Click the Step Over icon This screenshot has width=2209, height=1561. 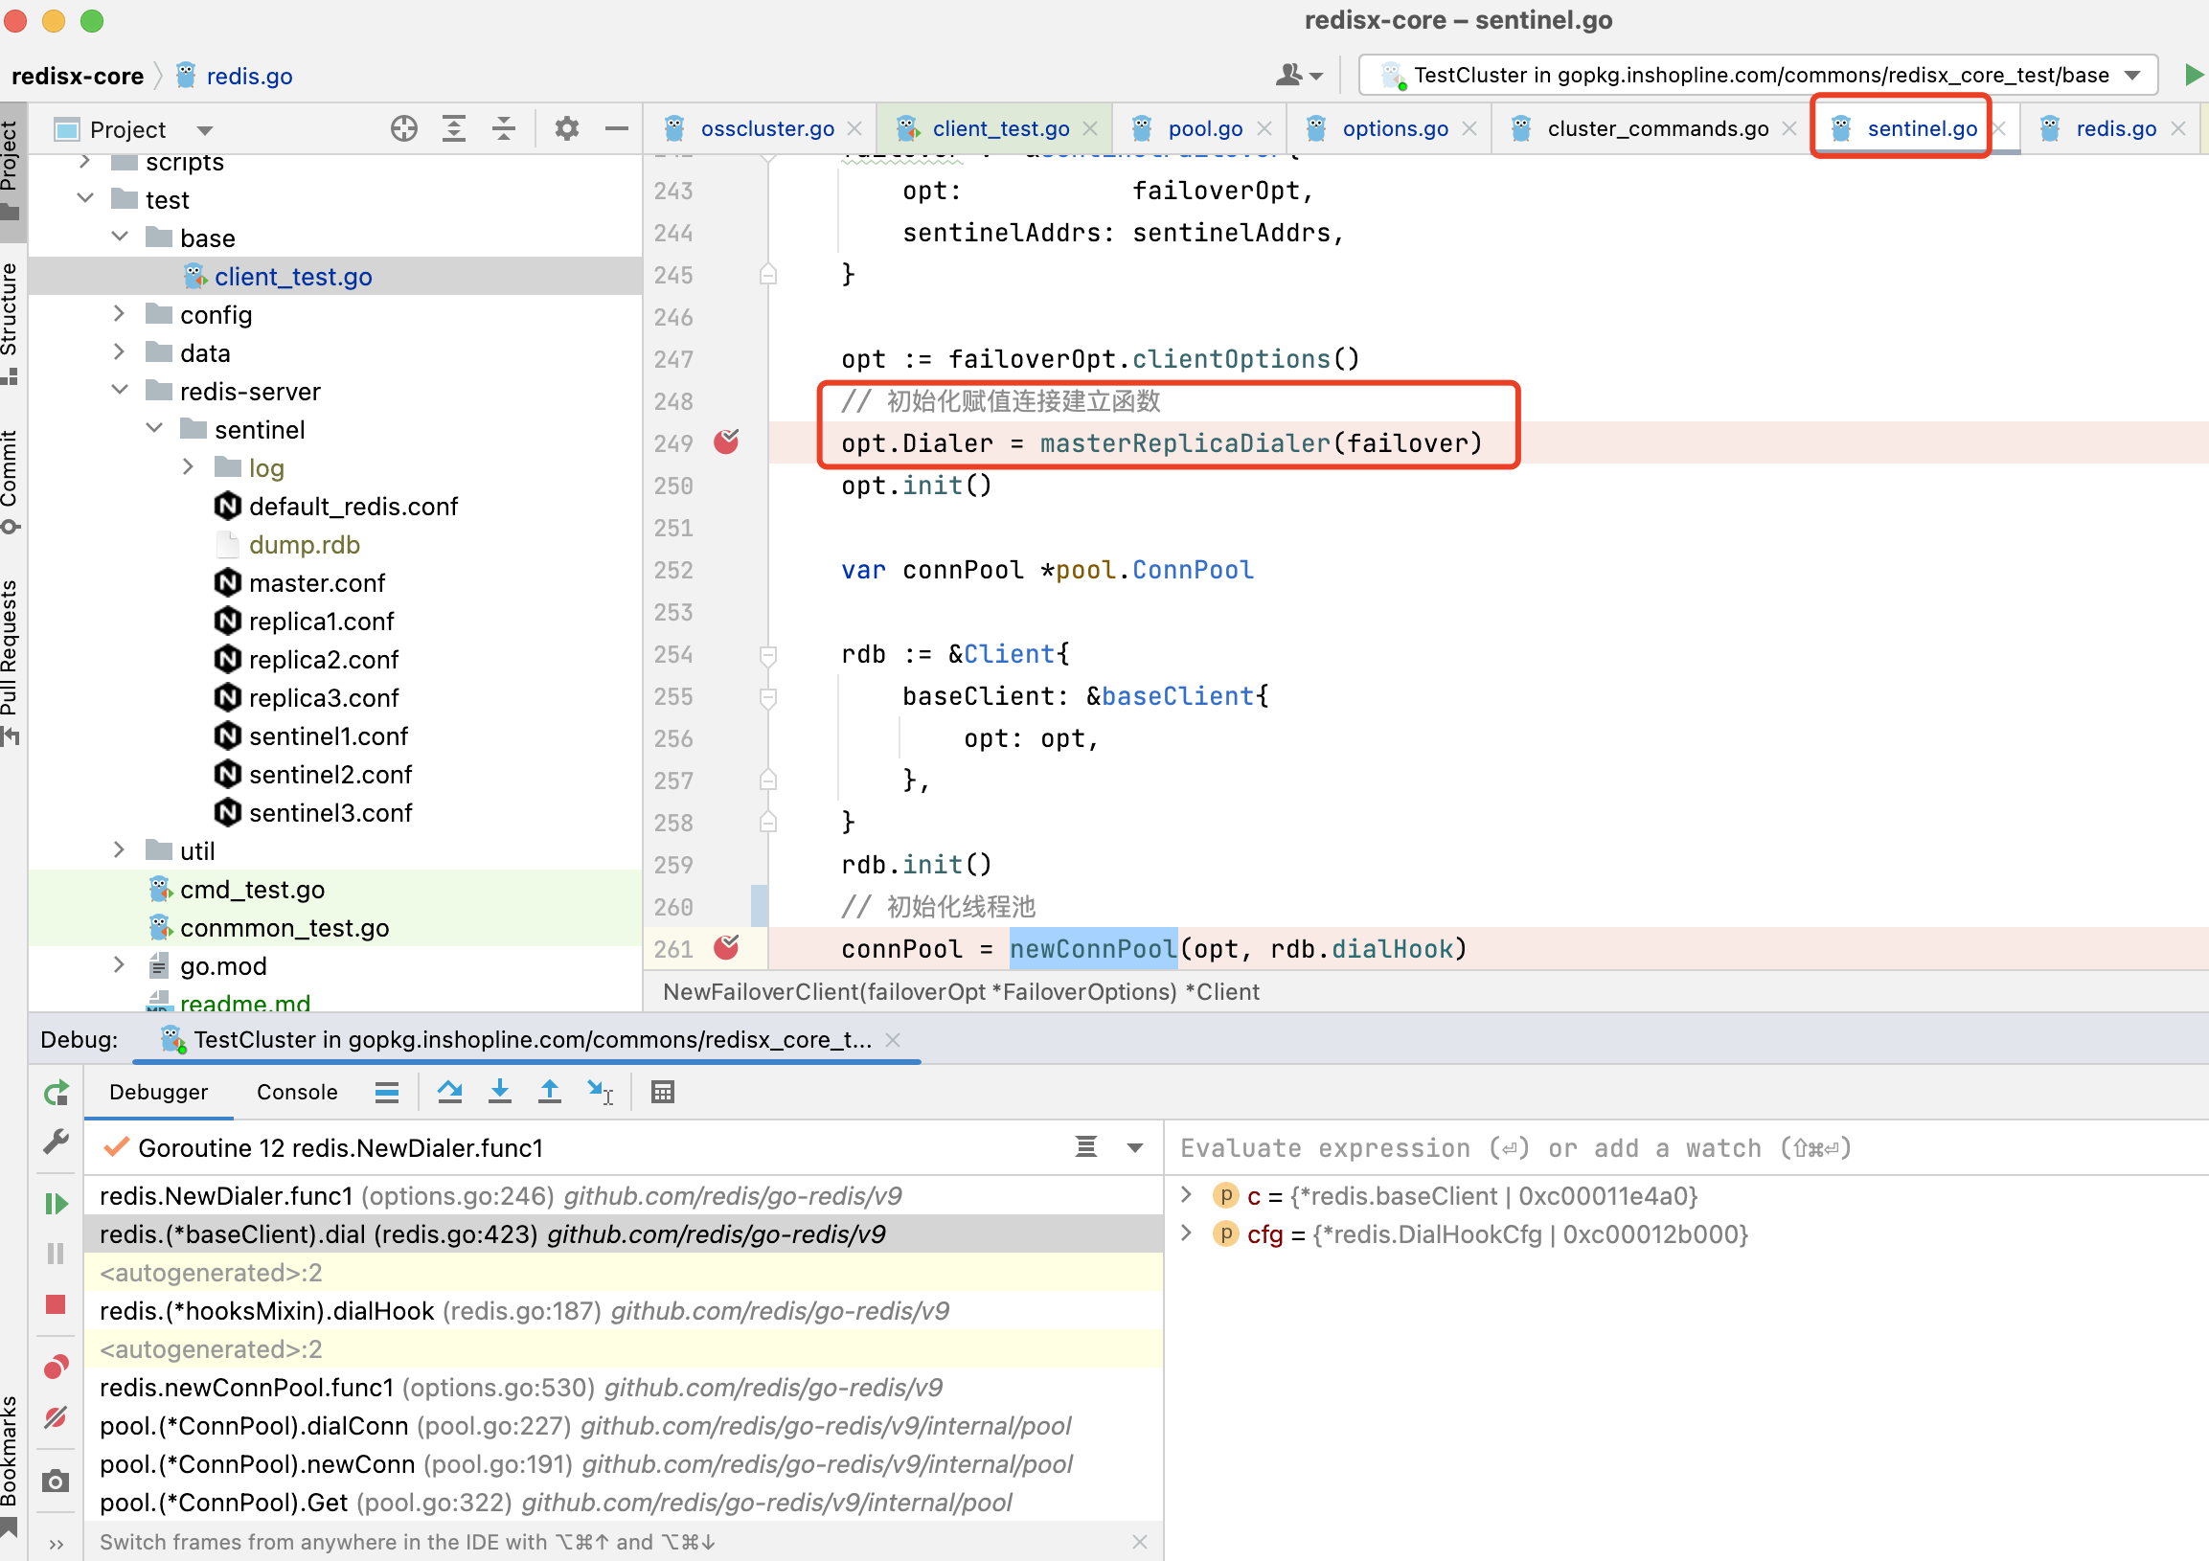[x=449, y=1092]
